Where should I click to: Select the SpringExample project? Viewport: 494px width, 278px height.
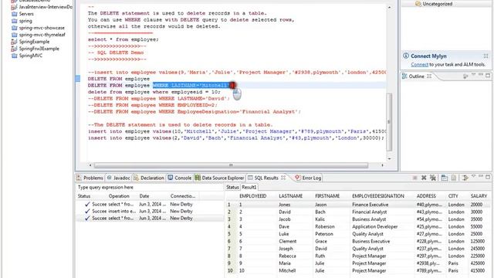tap(31, 42)
